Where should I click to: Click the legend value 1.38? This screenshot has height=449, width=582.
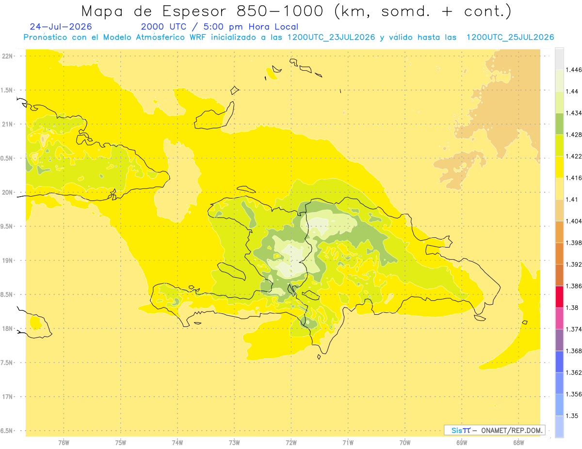click(572, 308)
